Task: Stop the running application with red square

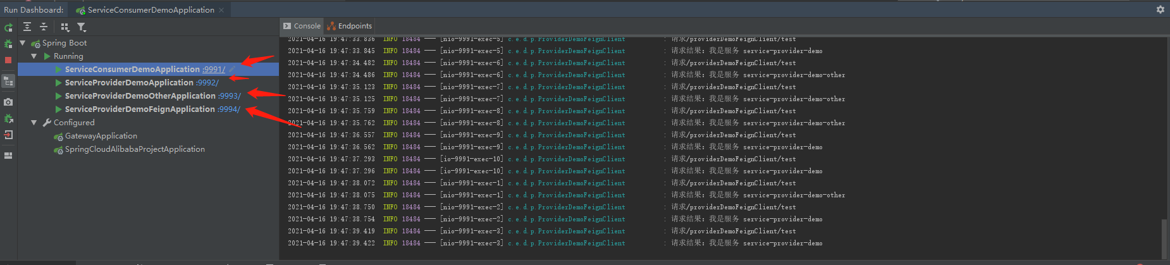Action: coord(8,60)
